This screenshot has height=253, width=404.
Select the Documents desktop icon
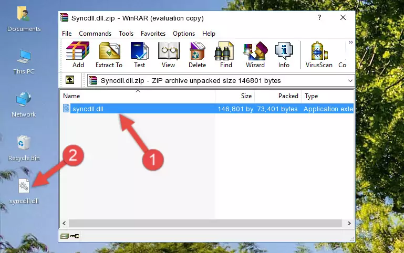pyautogui.click(x=24, y=19)
